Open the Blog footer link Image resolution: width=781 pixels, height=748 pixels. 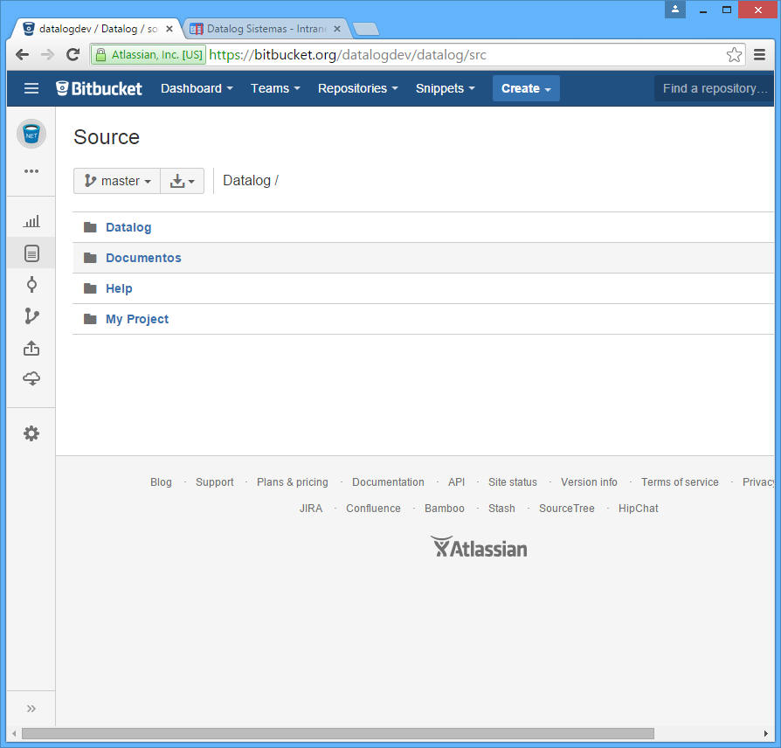coord(161,481)
